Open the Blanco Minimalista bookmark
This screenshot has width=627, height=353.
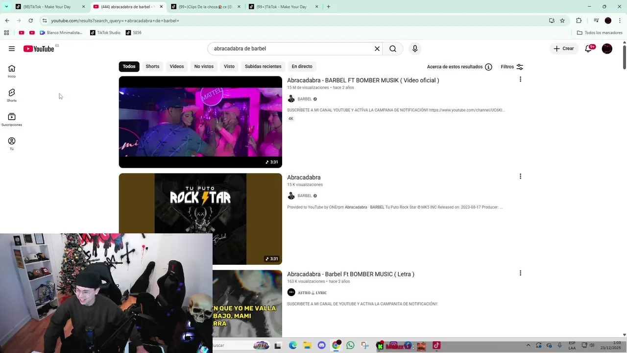click(61, 33)
